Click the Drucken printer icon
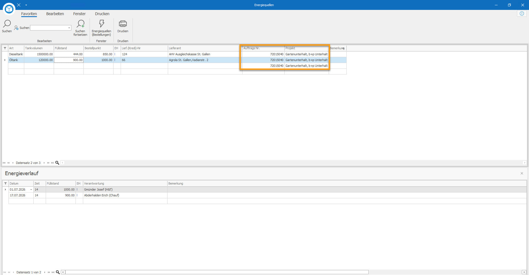 [123, 24]
